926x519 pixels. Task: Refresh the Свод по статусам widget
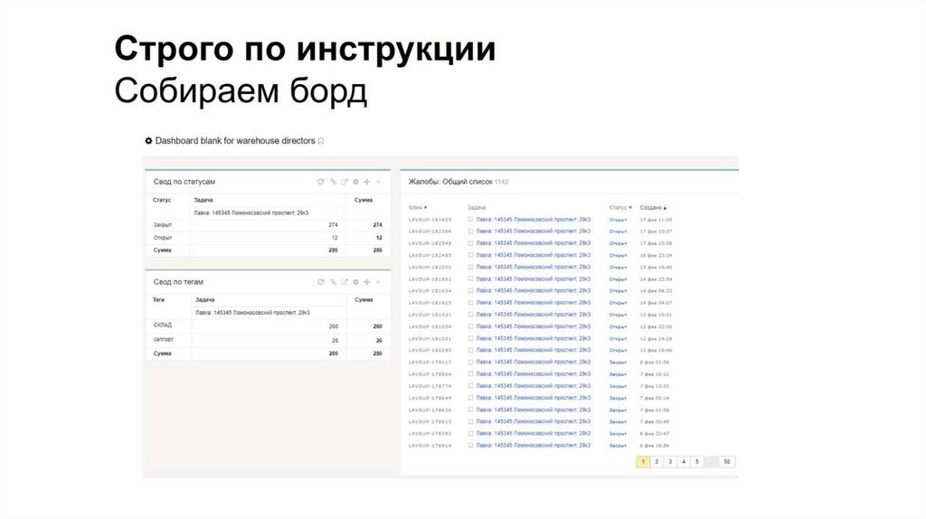pyautogui.click(x=320, y=182)
